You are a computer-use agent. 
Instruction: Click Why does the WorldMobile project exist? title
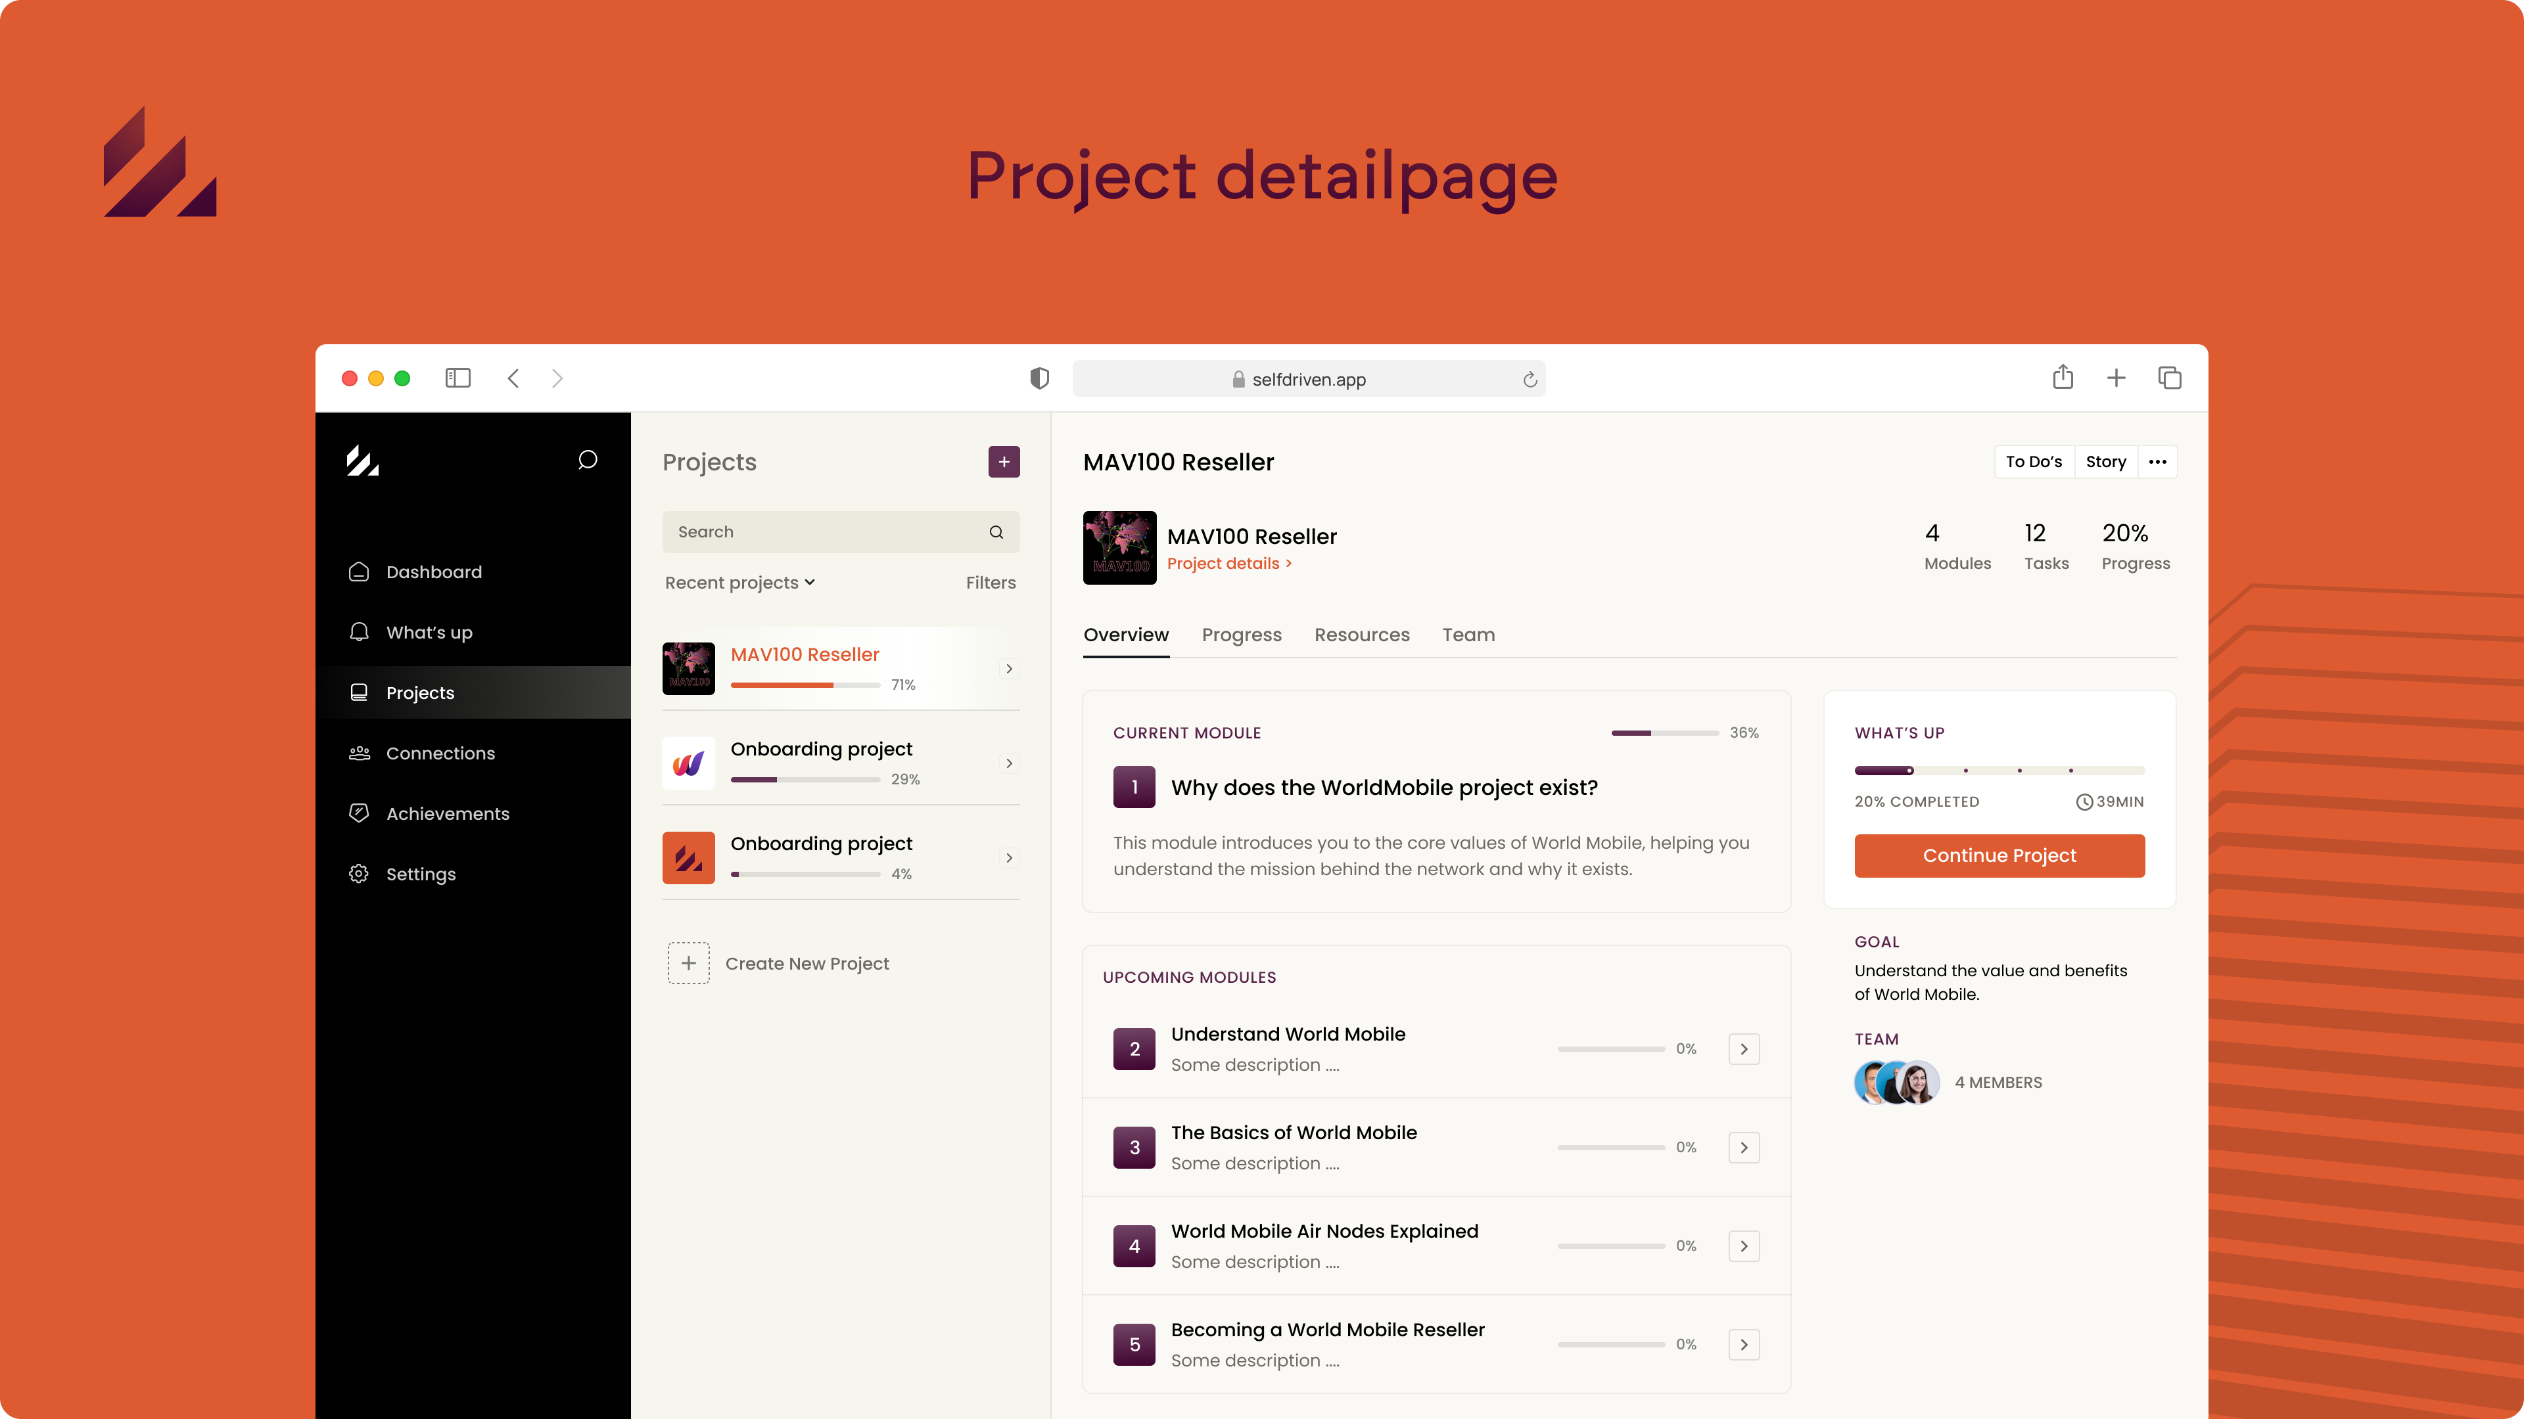coord(1384,788)
